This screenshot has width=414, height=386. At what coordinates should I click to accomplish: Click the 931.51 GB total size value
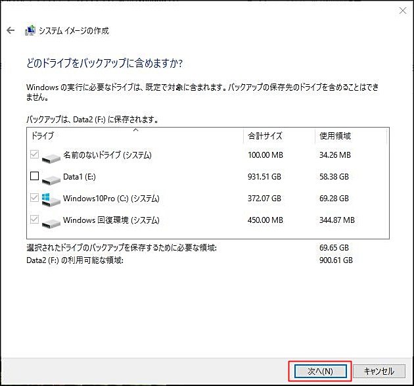click(x=264, y=176)
